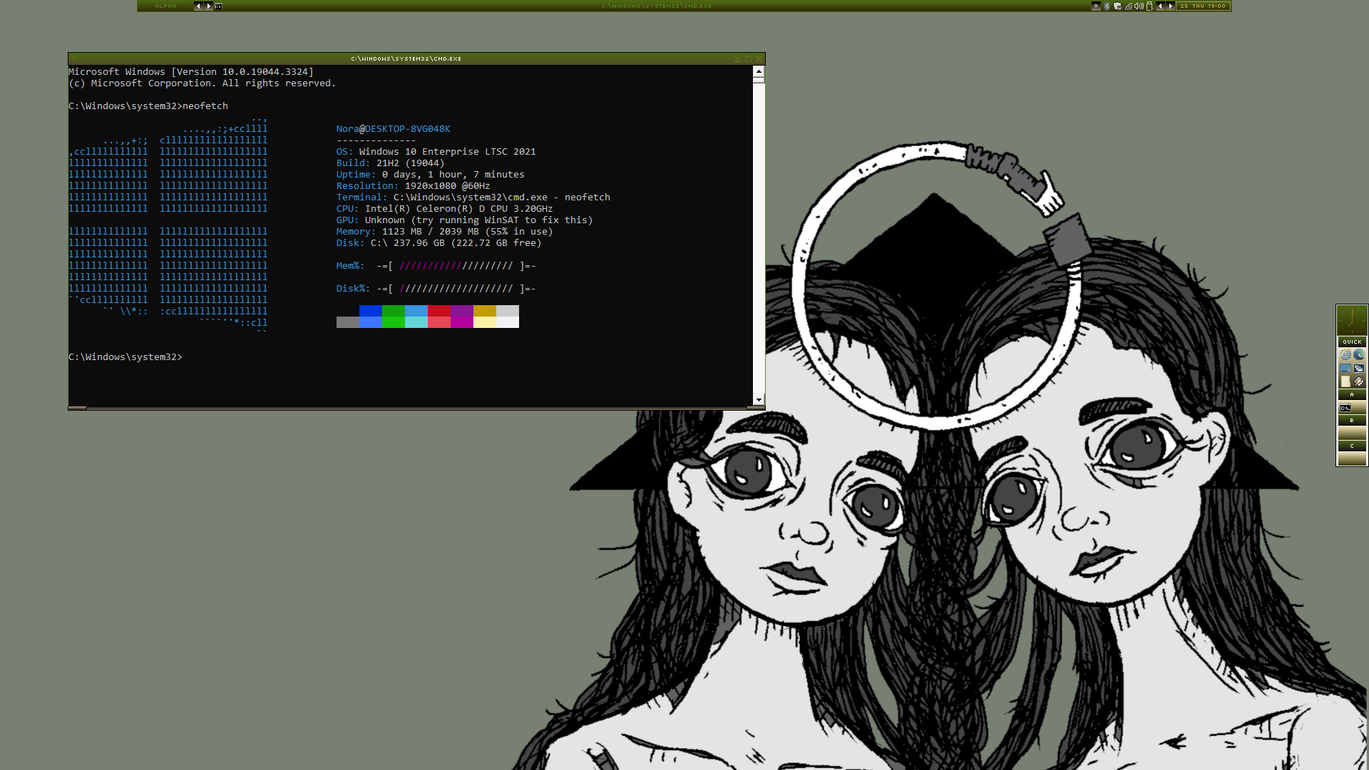Click the Disk% usage bar
The height and width of the screenshot is (770, 1369).
(x=456, y=289)
